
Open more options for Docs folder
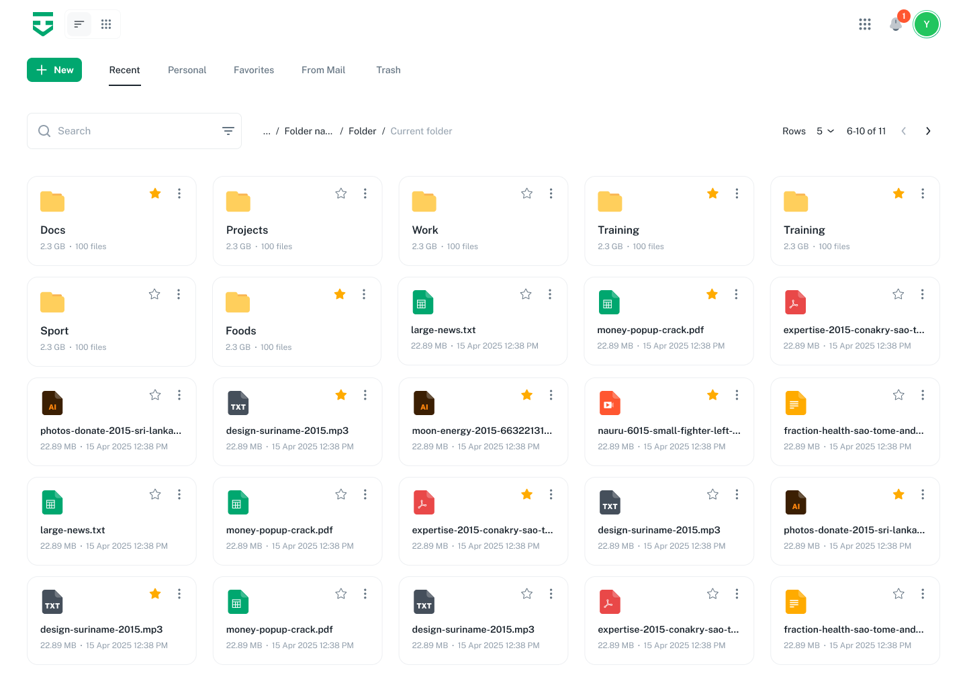coord(179,193)
